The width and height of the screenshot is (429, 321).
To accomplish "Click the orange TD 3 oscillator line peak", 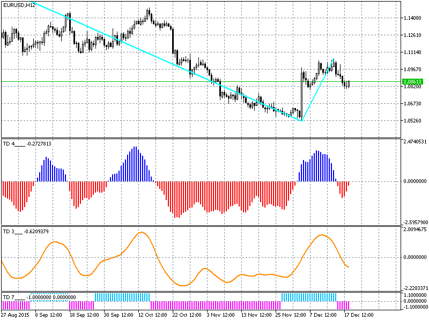I will [x=142, y=232].
